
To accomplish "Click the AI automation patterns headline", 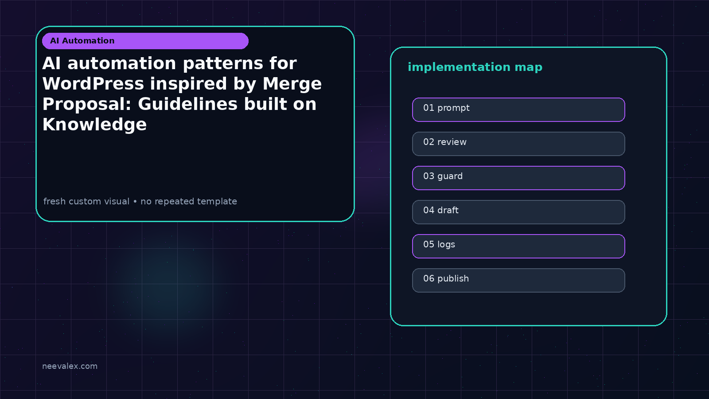I will point(182,94).
